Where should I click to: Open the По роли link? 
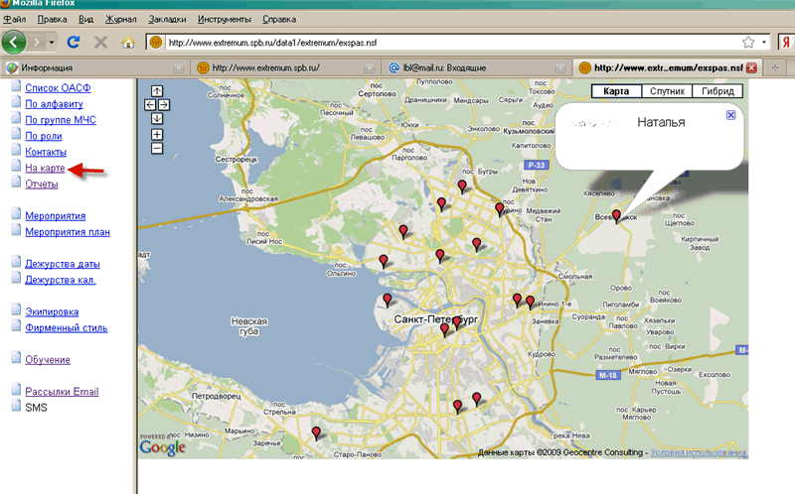[44, 136]
